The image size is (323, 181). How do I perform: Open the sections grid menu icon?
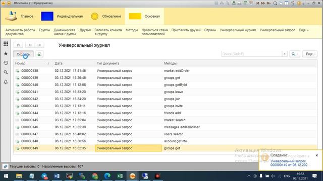(6, 44)
